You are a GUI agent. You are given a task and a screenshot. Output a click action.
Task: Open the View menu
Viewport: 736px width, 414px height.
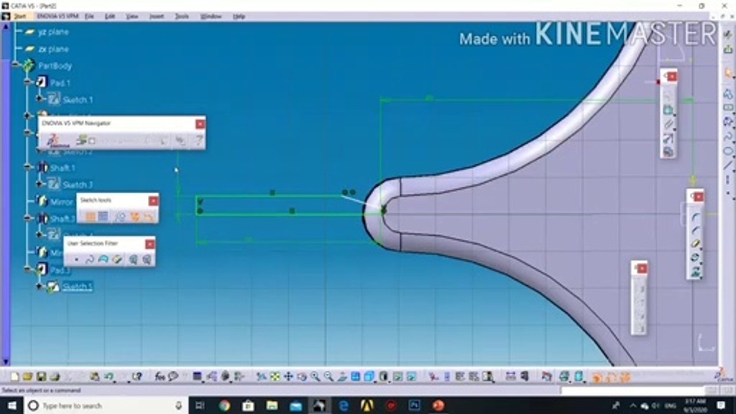click(132, 17)
